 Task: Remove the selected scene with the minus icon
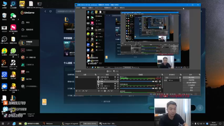tap(80, 91)
